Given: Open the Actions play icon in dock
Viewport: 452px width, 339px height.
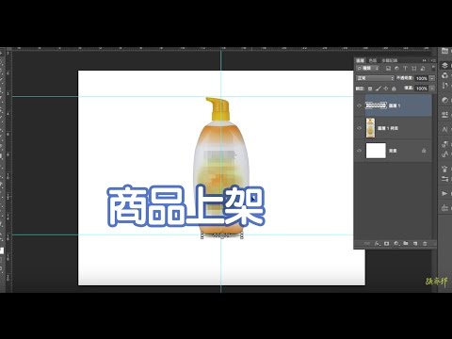Looking at the screenshot, I should [x=444, y=193].
